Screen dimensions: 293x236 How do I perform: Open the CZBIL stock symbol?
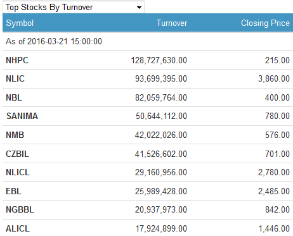pyautogui.click(x=17, y=154)
